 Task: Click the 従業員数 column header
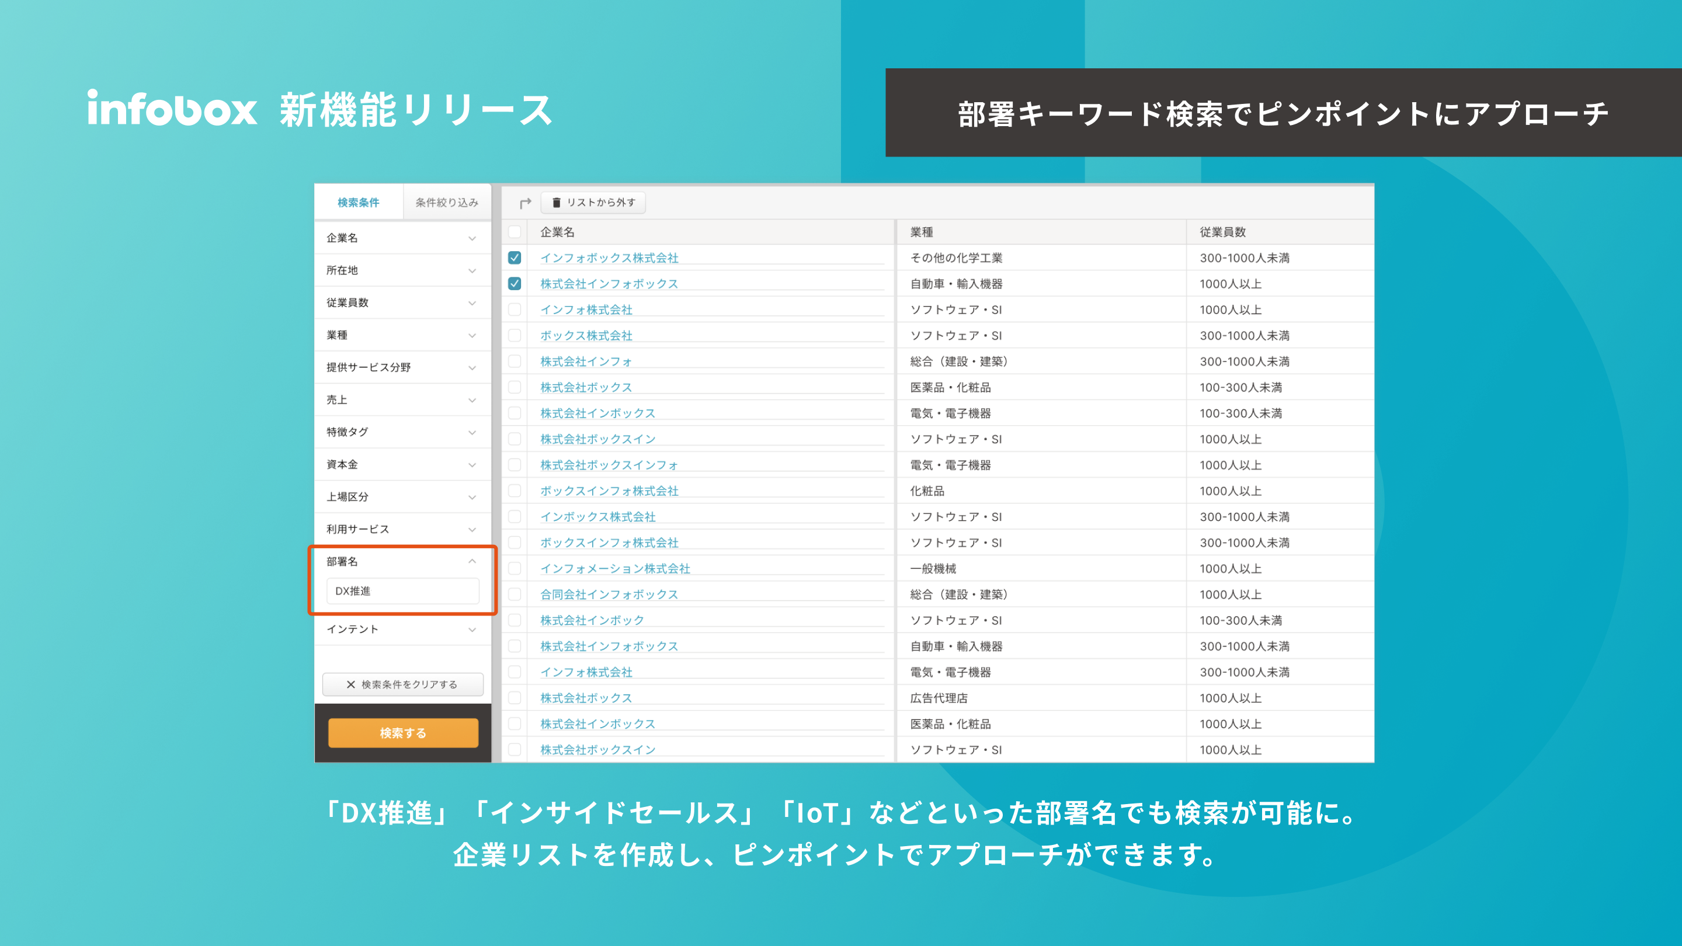pyautogui.click(x=1222, y=232)
